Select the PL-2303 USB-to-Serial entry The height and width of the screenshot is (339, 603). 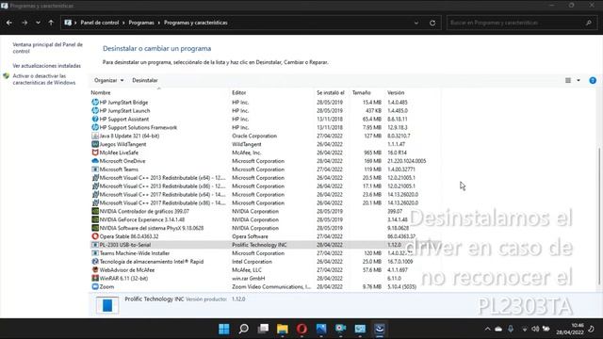click(265, 245)
